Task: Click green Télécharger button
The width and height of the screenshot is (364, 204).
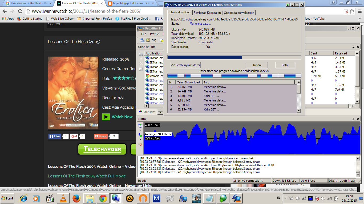Action: [x=102, y=149]
